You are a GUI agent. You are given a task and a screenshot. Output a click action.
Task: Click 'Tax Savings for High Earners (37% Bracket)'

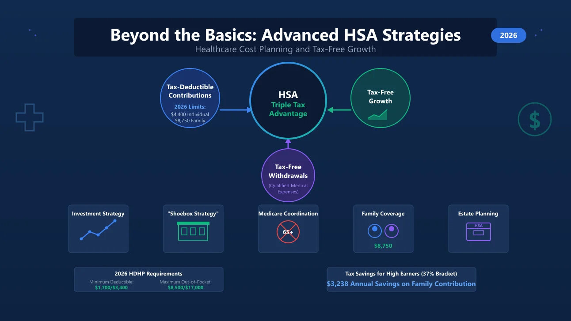401,274
